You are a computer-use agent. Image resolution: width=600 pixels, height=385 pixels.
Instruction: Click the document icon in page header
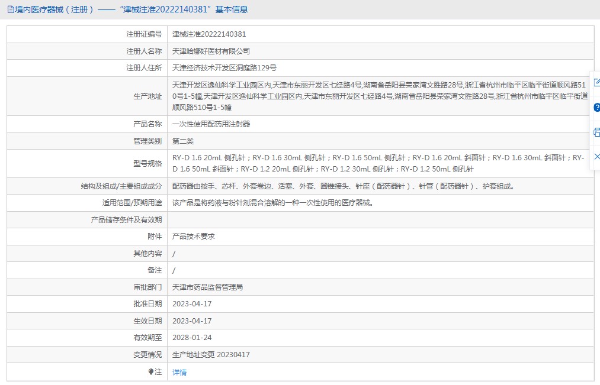click(x=11, y=9)
